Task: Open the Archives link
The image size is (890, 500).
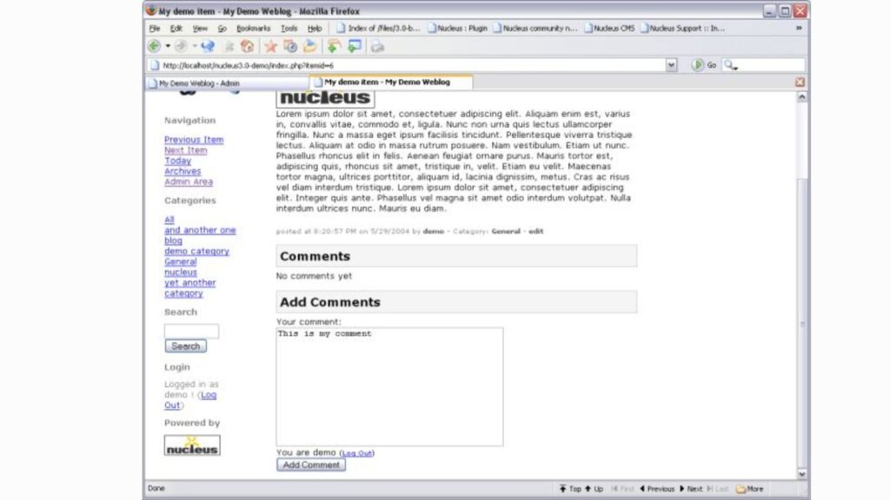Action: click(x=183, y=171)
